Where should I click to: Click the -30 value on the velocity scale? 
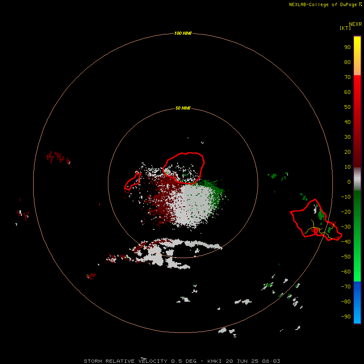[346, 227]
